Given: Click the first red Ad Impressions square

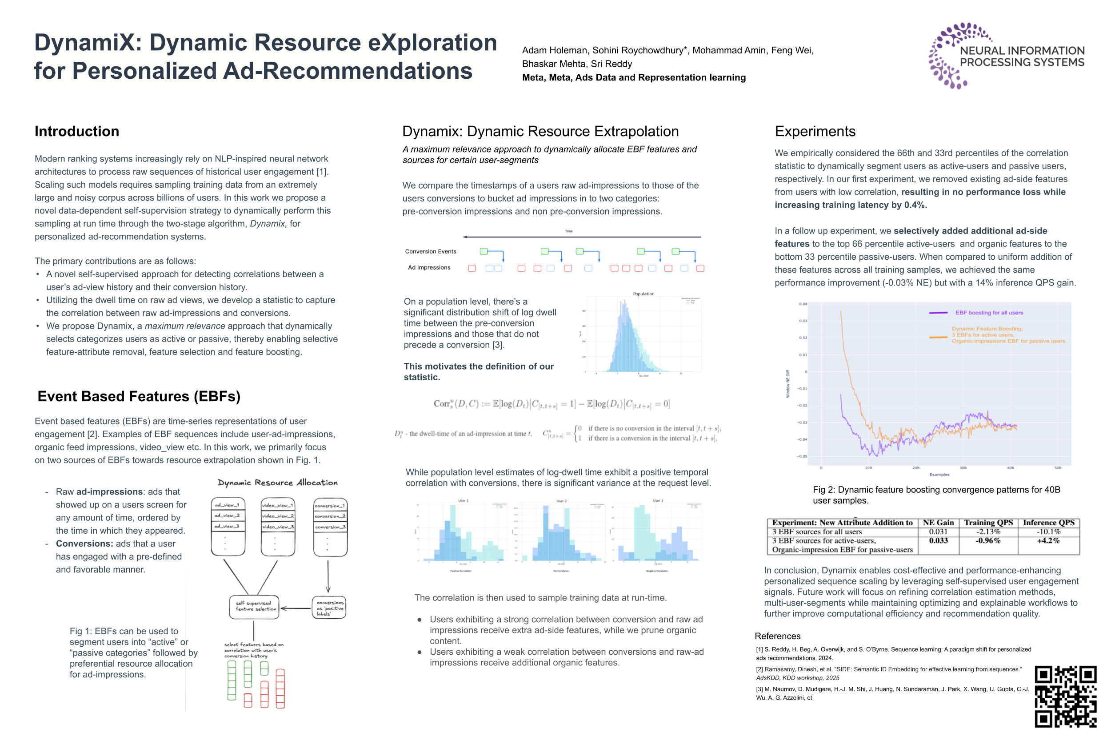Looking at the screenshot, I should (x=471, y=268).
